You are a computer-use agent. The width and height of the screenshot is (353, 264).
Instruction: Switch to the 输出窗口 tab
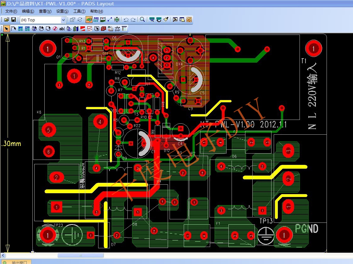(16, 262)
